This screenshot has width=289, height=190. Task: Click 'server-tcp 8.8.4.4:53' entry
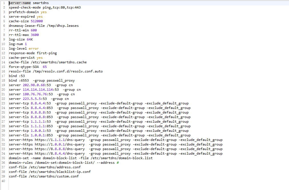click(30, 103)
